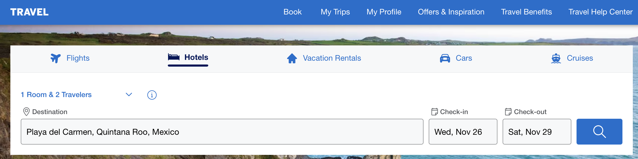This screenshot has width=638, height=159.
Task: Click the ship Cruises icon
Action: point(556,58)
